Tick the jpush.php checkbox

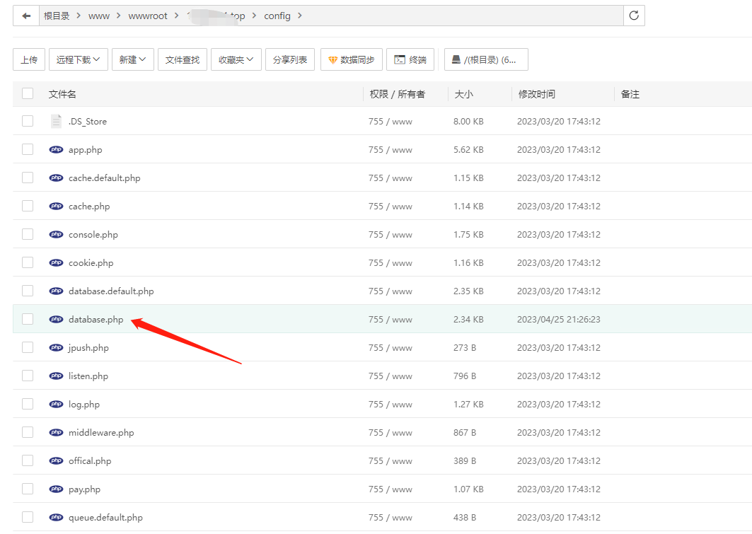pyautogui.click(x=28, y=347)
